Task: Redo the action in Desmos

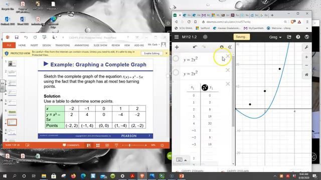Action: 204,47
